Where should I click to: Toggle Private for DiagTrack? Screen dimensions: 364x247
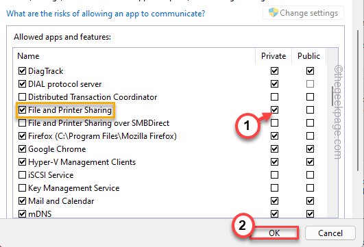tap(274, 71)
